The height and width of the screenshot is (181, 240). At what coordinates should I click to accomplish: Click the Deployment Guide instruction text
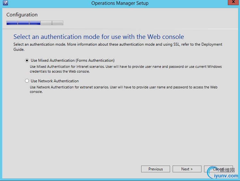[x=118, y=47]
